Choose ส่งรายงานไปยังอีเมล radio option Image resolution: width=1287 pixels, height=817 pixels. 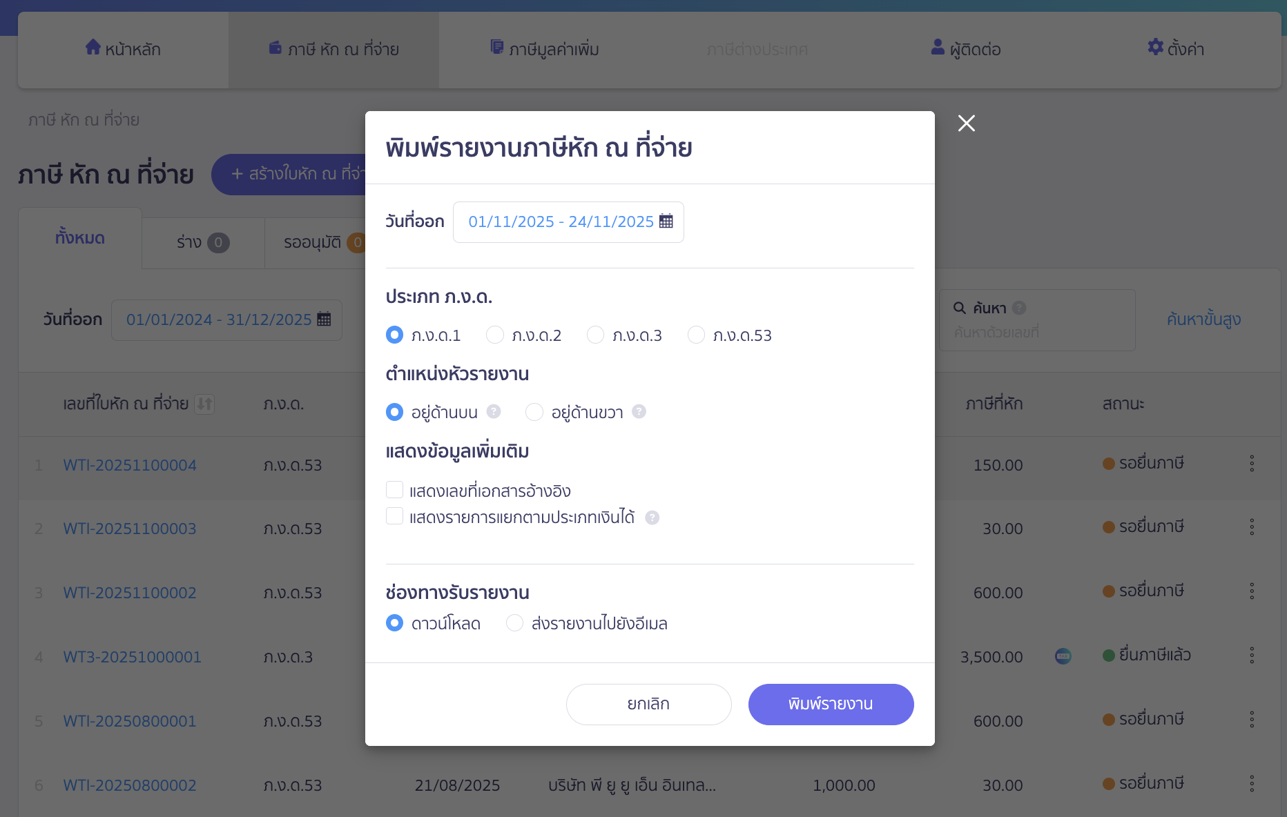click(x=515, y=623)
